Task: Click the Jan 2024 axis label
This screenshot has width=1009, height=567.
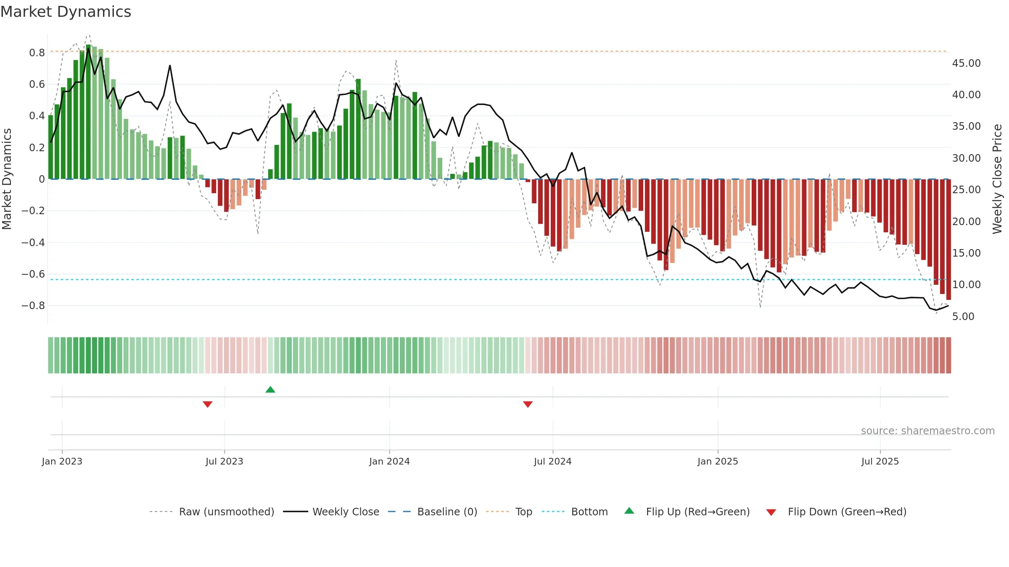Action: pyautogui.click(x=390, y=461)
